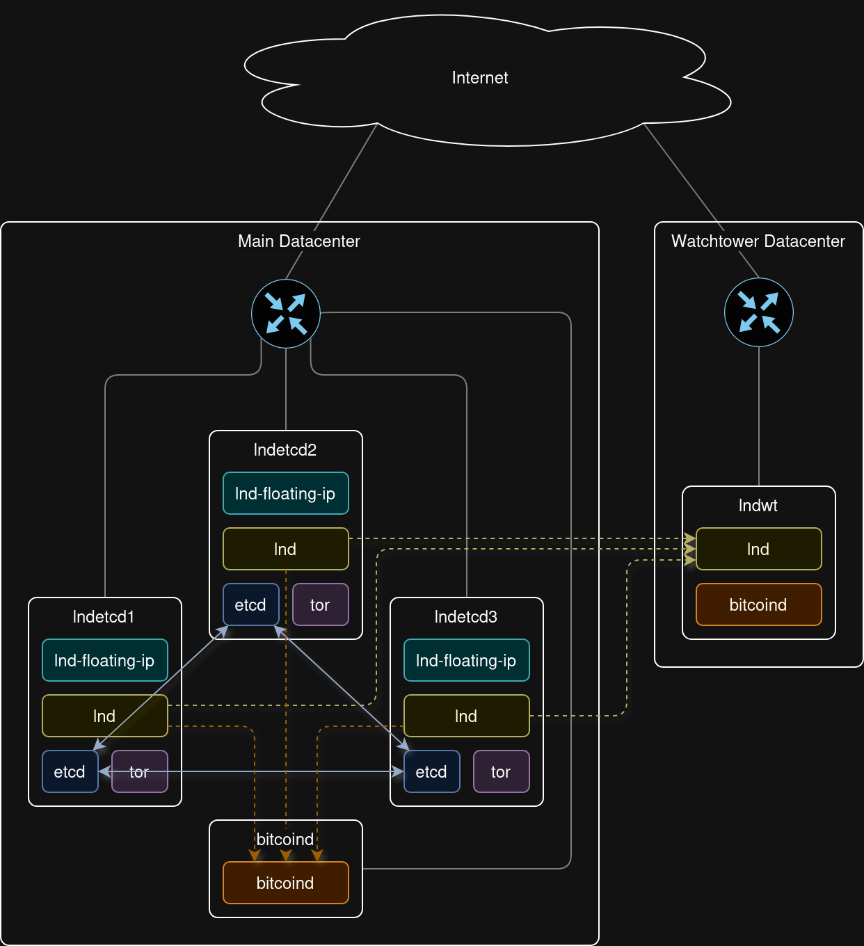Select the tor node in lndetcd2
This screenshot has height=946, width=864.
pyautogui.click(x=320, y=604)
